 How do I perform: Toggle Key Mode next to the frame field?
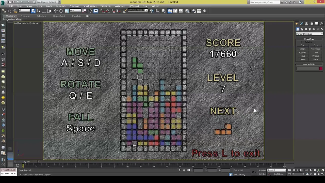pyautogui.click(x=289, y=174)
